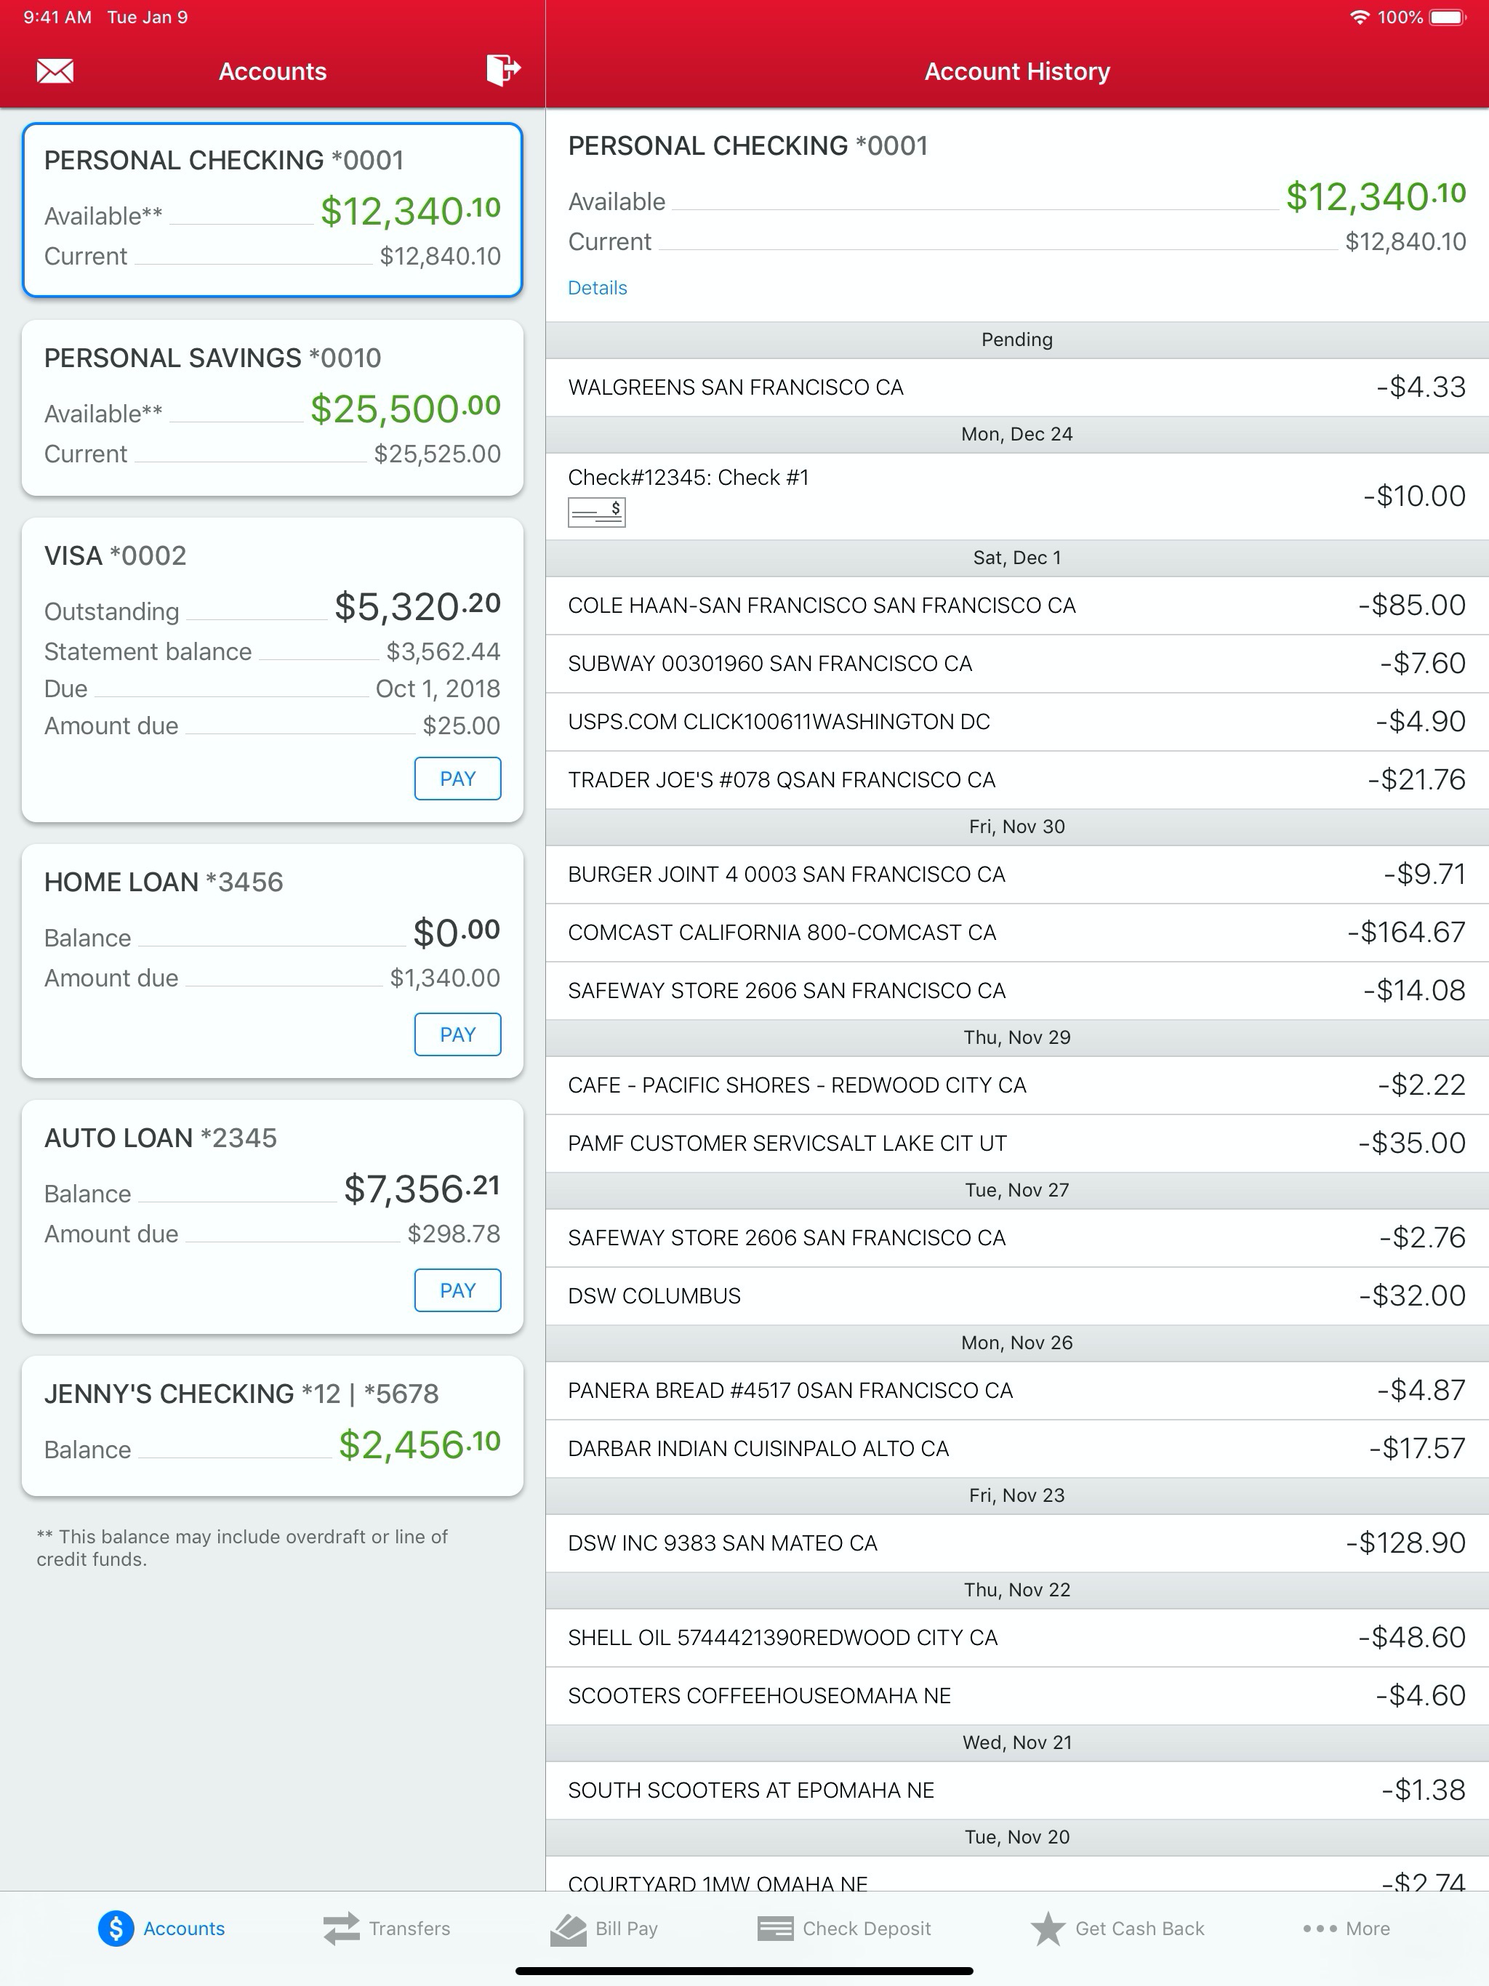Select the JENNY'S CHECKING account card
The width and height of the screenshot is (1489, 1986).
click(x=272, y=1425)
